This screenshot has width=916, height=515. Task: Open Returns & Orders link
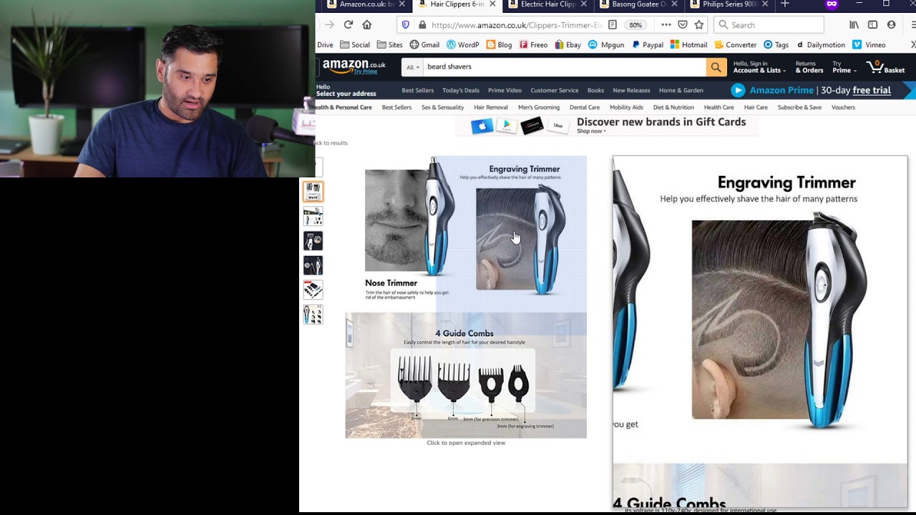click(809, 67)
